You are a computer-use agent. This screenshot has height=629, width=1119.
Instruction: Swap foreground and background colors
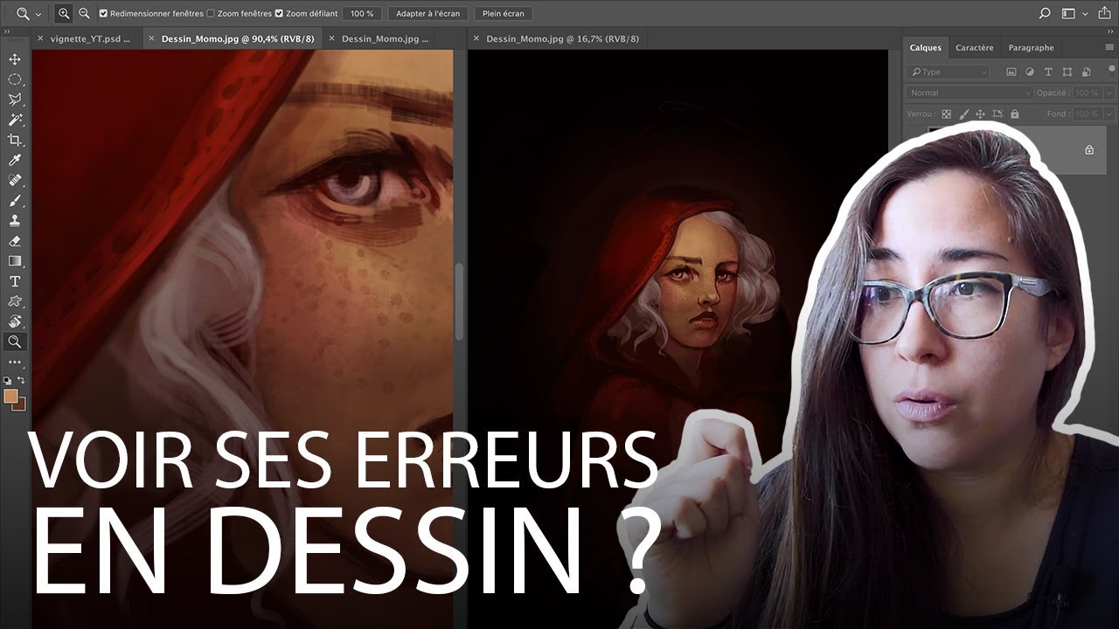click(x=22, y=381)
